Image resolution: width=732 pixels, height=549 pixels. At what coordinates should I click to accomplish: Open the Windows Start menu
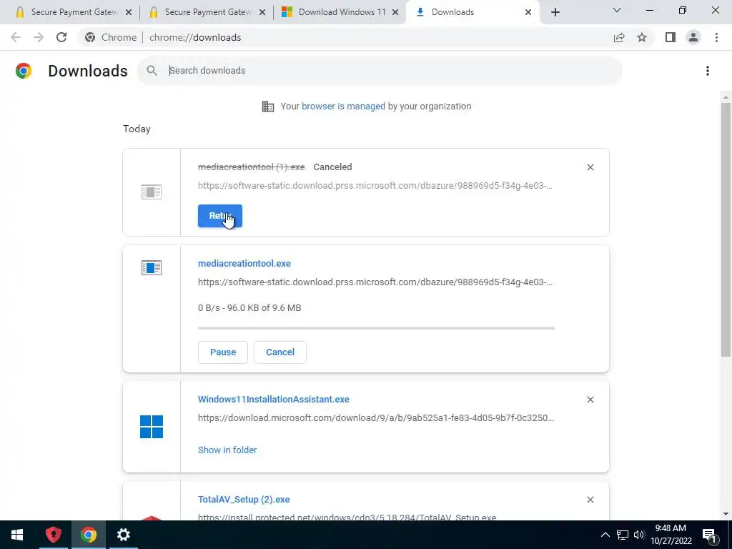pos(17,535)
